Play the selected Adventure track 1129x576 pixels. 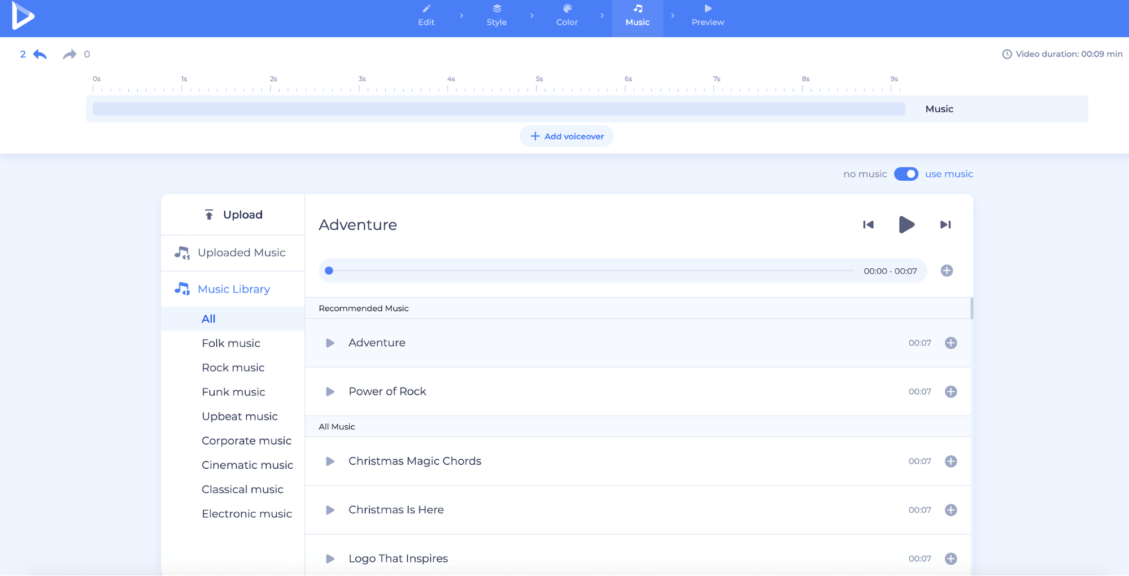(x=906, y=225)
